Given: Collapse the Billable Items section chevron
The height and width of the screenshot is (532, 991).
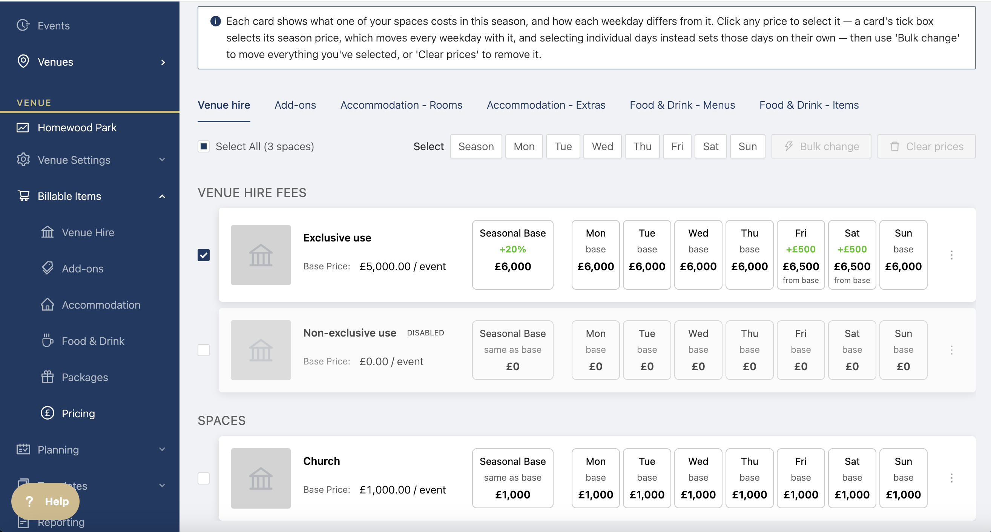Looking at the screenshot, I should [163, 196].
